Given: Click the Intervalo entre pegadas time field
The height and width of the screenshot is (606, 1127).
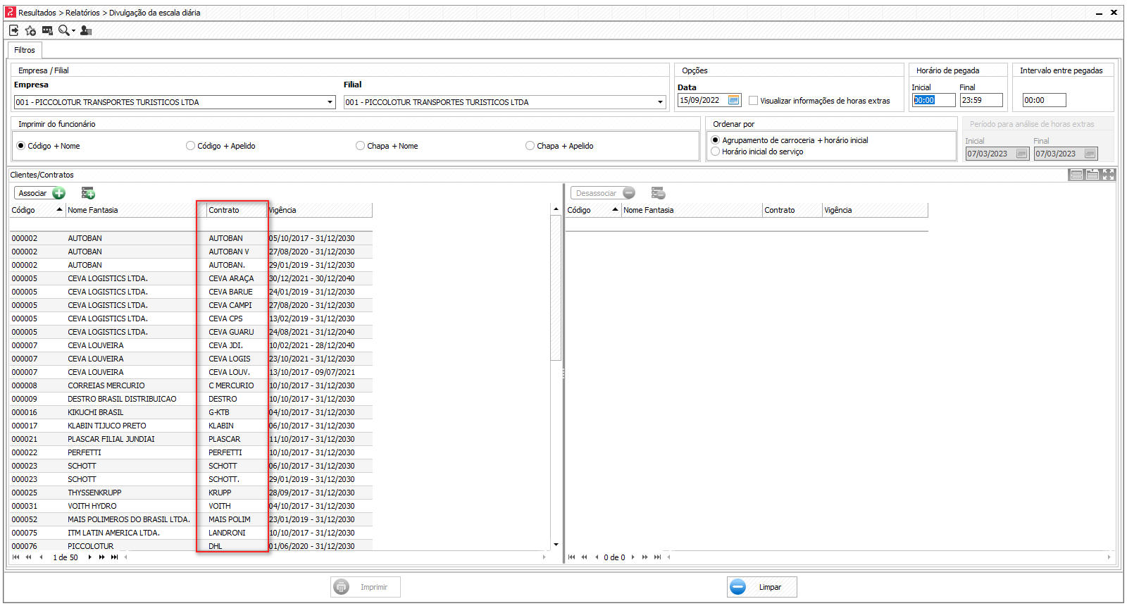Looking at the screenshot, I should tap(1044, 100).
